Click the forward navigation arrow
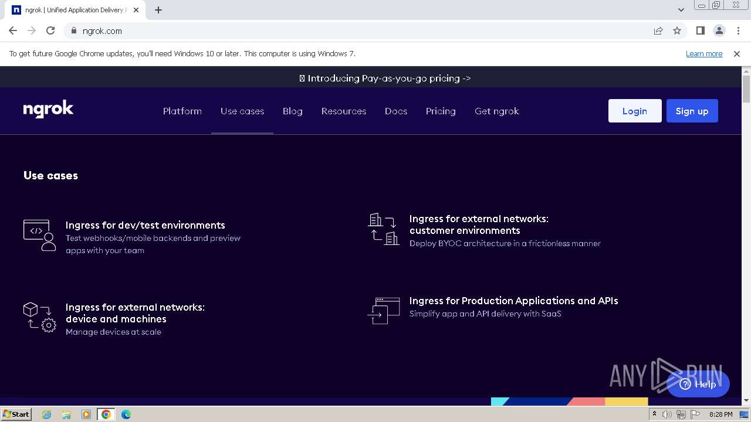The image size is (751, 422). (32, 30)
